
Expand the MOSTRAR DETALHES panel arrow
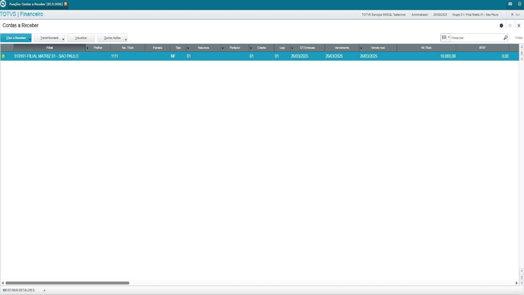click(44, 290)
